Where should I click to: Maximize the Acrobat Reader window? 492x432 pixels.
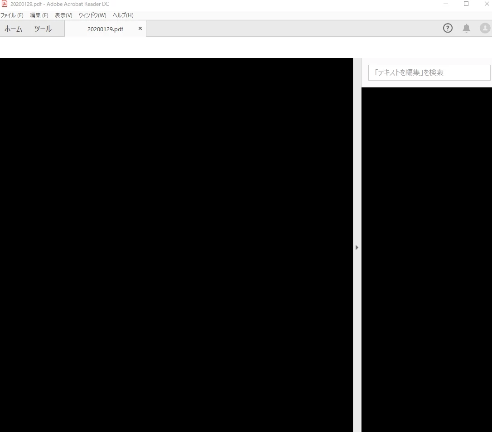(466, 4)
